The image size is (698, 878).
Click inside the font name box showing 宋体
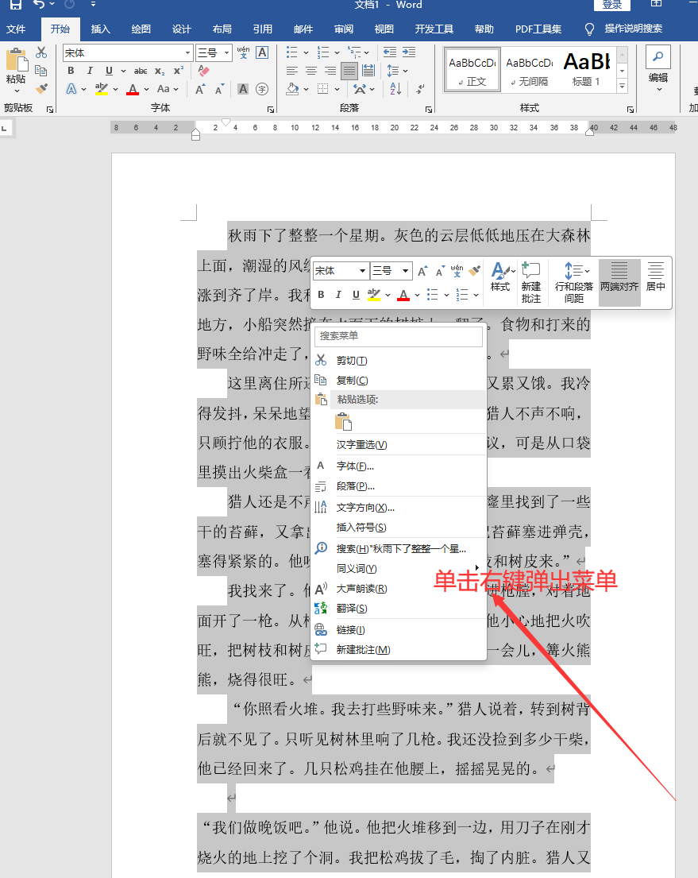pyautogui.click(x=119, y=52)
